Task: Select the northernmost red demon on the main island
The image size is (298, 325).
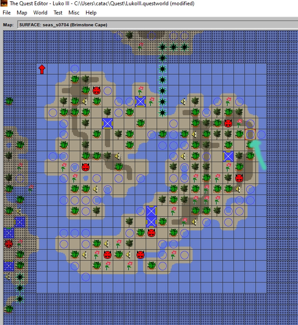Action: 97,91
